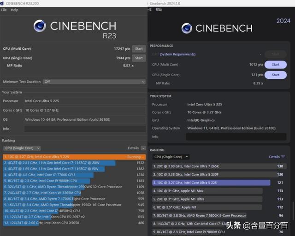Select R23 ranking row Intel Xeon W-3265M
The image size is (295, 236).
74,193
